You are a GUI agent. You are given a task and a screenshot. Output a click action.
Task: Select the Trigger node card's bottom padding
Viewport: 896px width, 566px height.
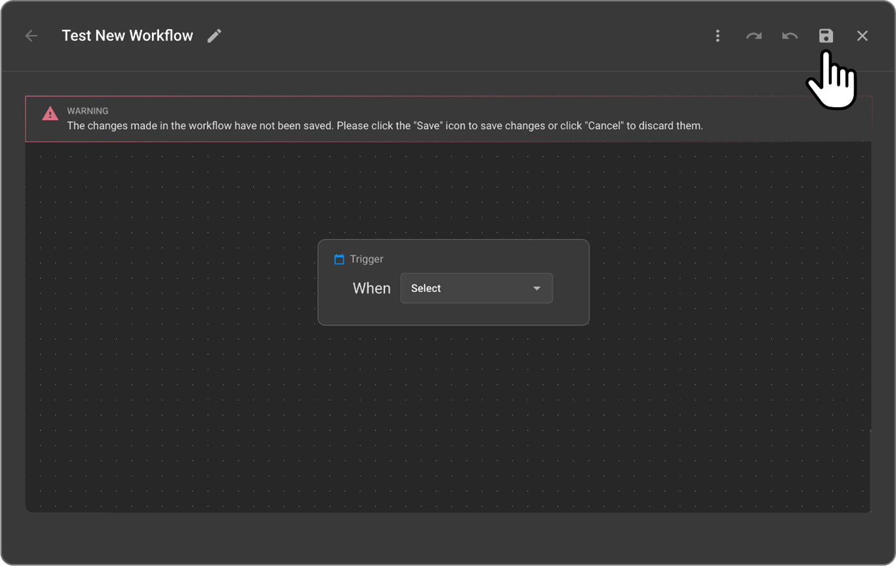(x=453, y=315)
